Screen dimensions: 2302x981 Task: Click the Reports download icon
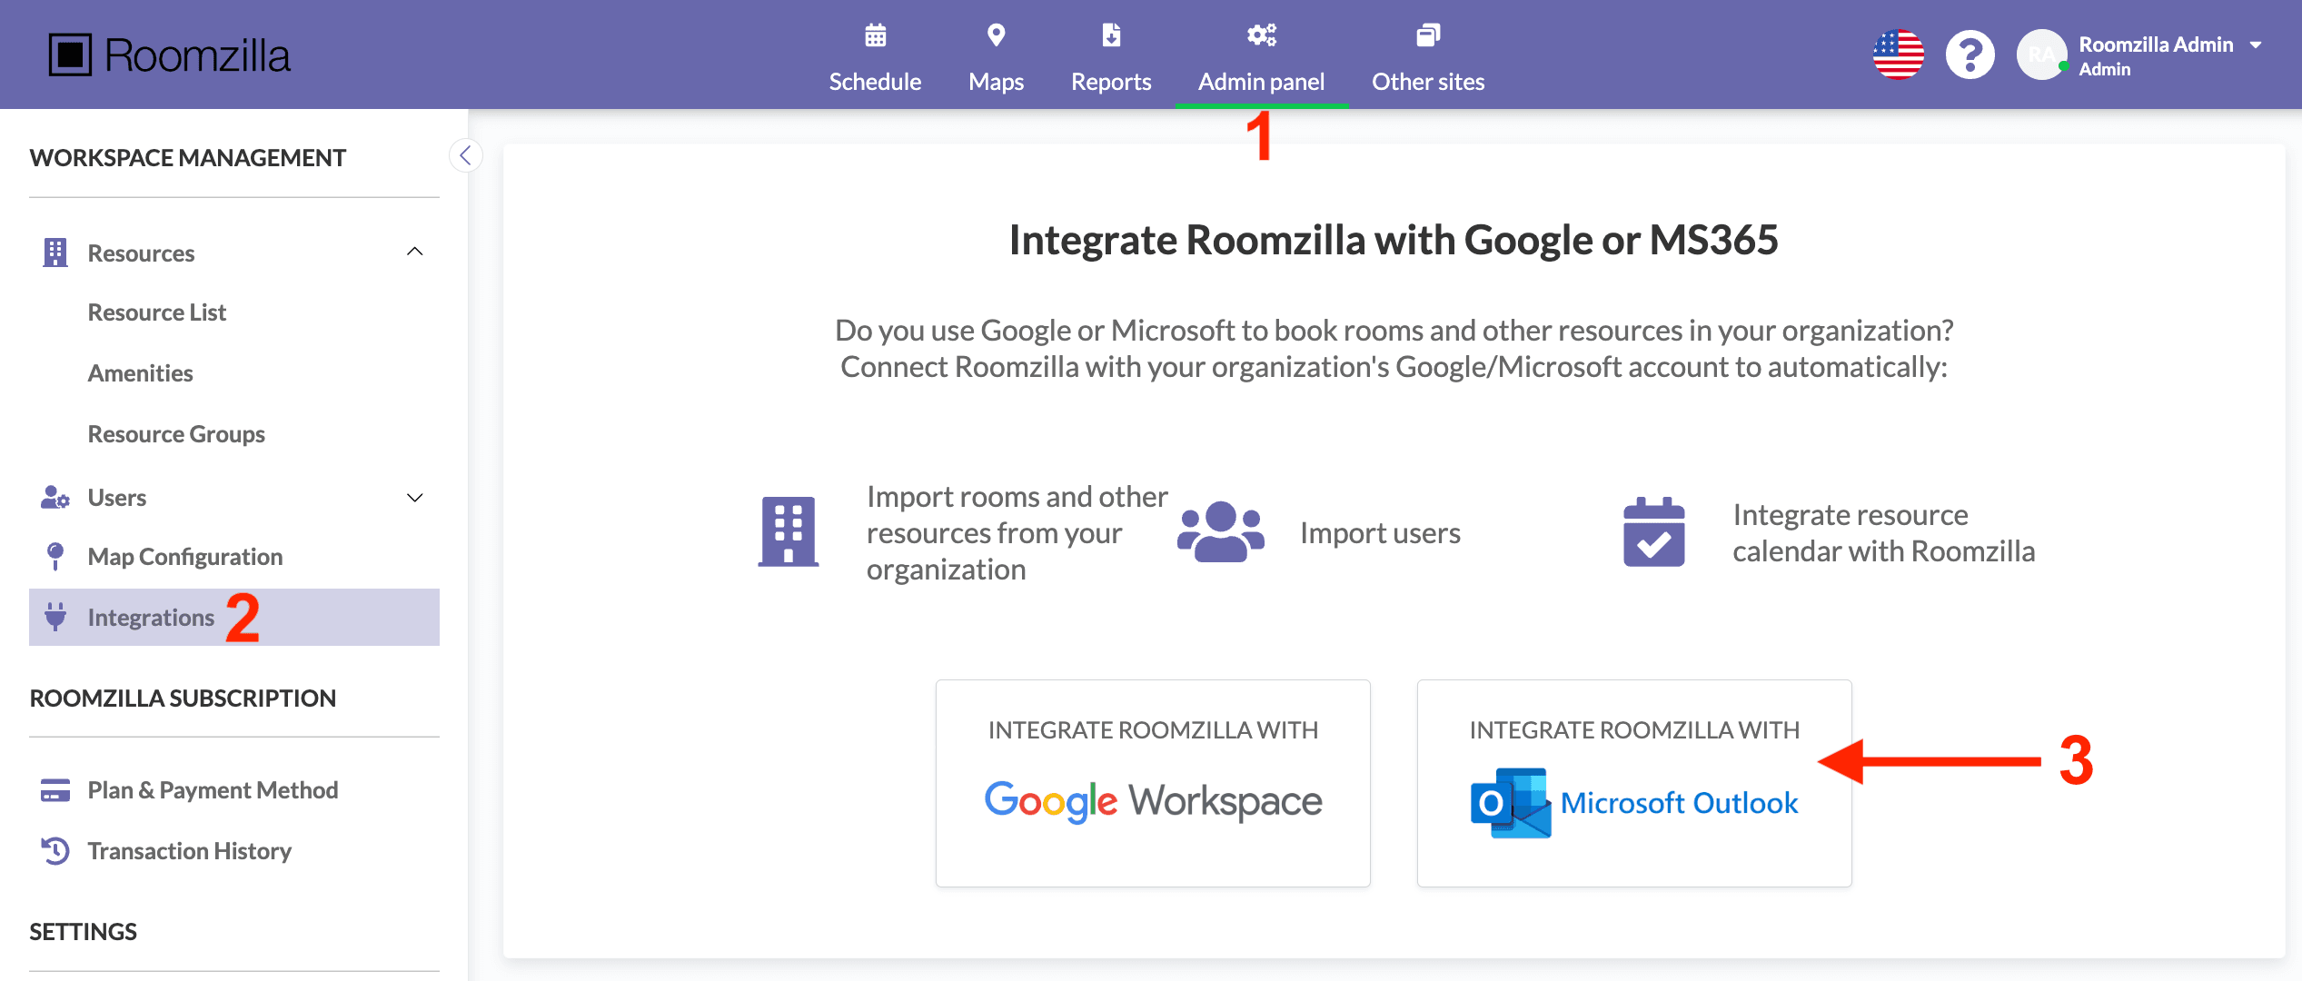tap(1110, 35)
